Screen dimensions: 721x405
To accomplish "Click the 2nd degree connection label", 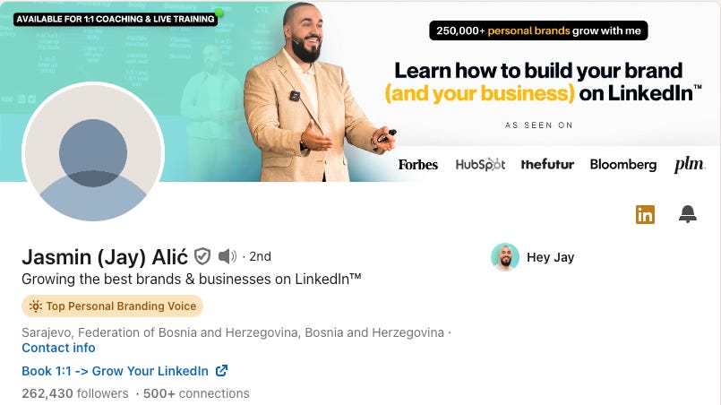I will pyautogui.click(x=260, y=256).
